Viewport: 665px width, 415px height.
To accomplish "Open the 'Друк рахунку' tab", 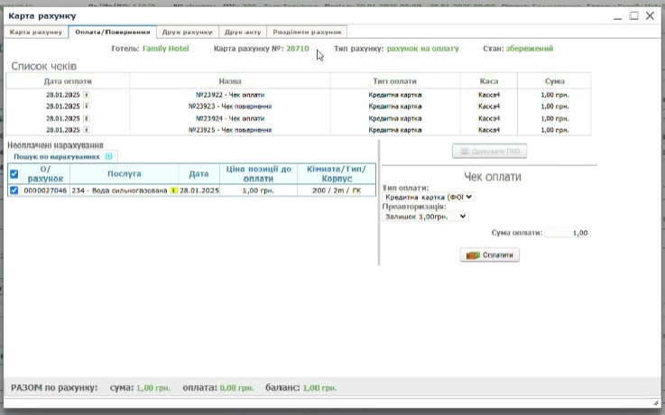I will [x=188, y=32].
